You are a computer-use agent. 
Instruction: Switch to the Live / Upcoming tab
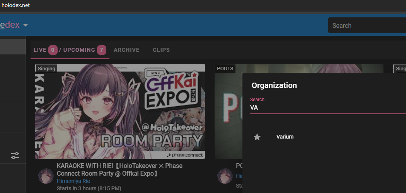(x=70, y=50)
